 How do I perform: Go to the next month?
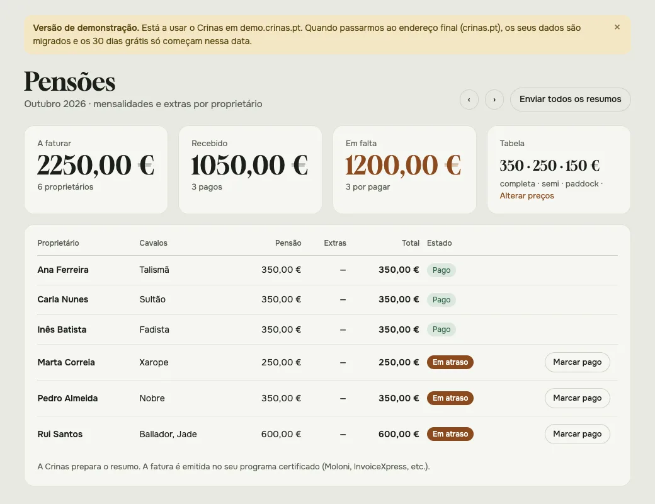coord(494,100)
